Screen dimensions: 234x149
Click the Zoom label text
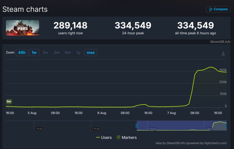click(10, 53)
